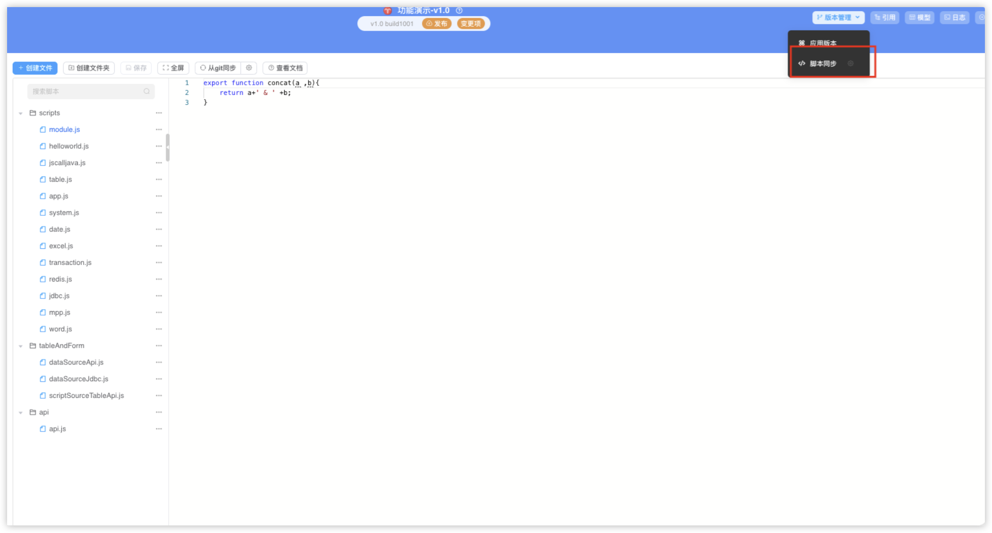The height and width of the screenshot is (533, 992).
Task: Click the 全屏 fullscreen button
Action: coord(173,68)
